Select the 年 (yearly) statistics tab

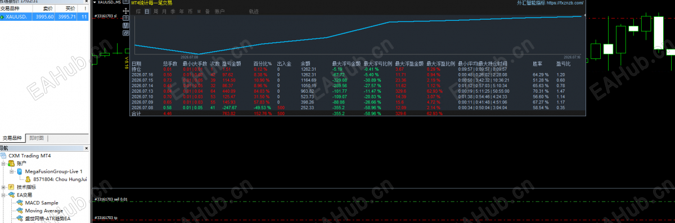pos(181,11)
